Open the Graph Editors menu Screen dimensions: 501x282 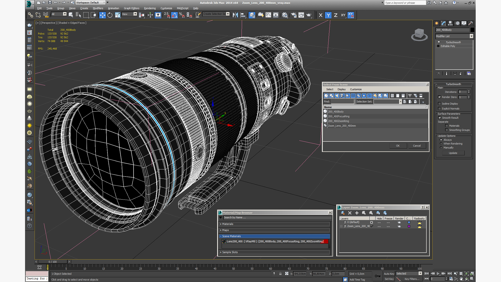tap(132, 8)
